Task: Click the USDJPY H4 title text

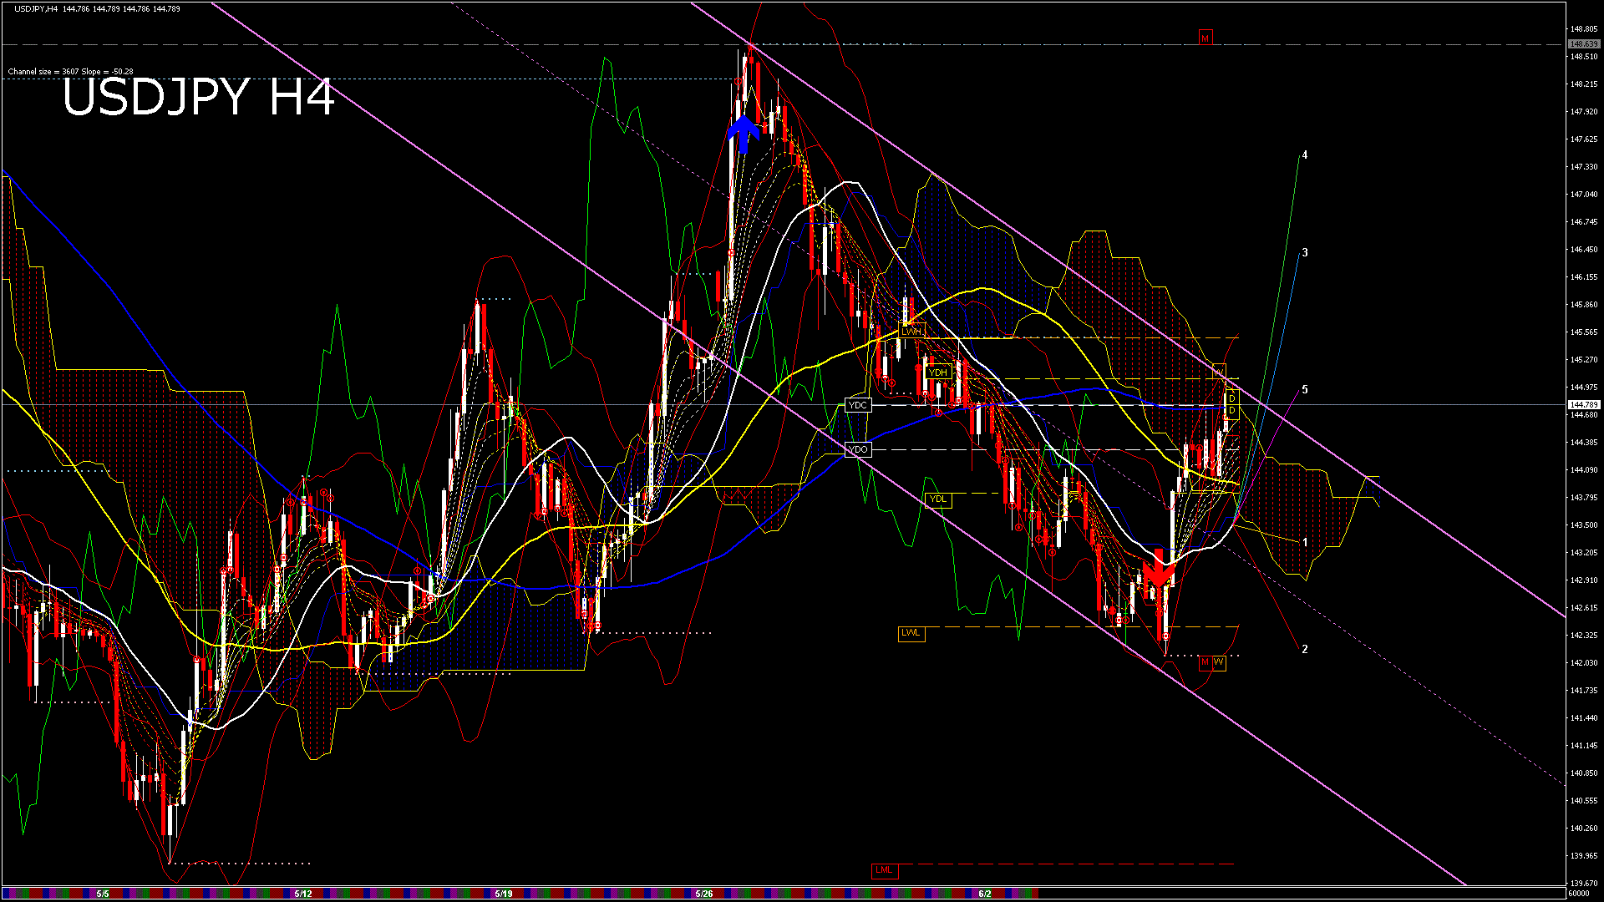Action: click(198, 98)
